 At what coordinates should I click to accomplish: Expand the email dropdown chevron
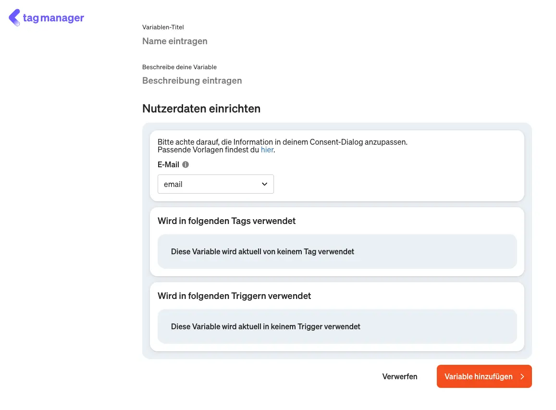(264, 184)
